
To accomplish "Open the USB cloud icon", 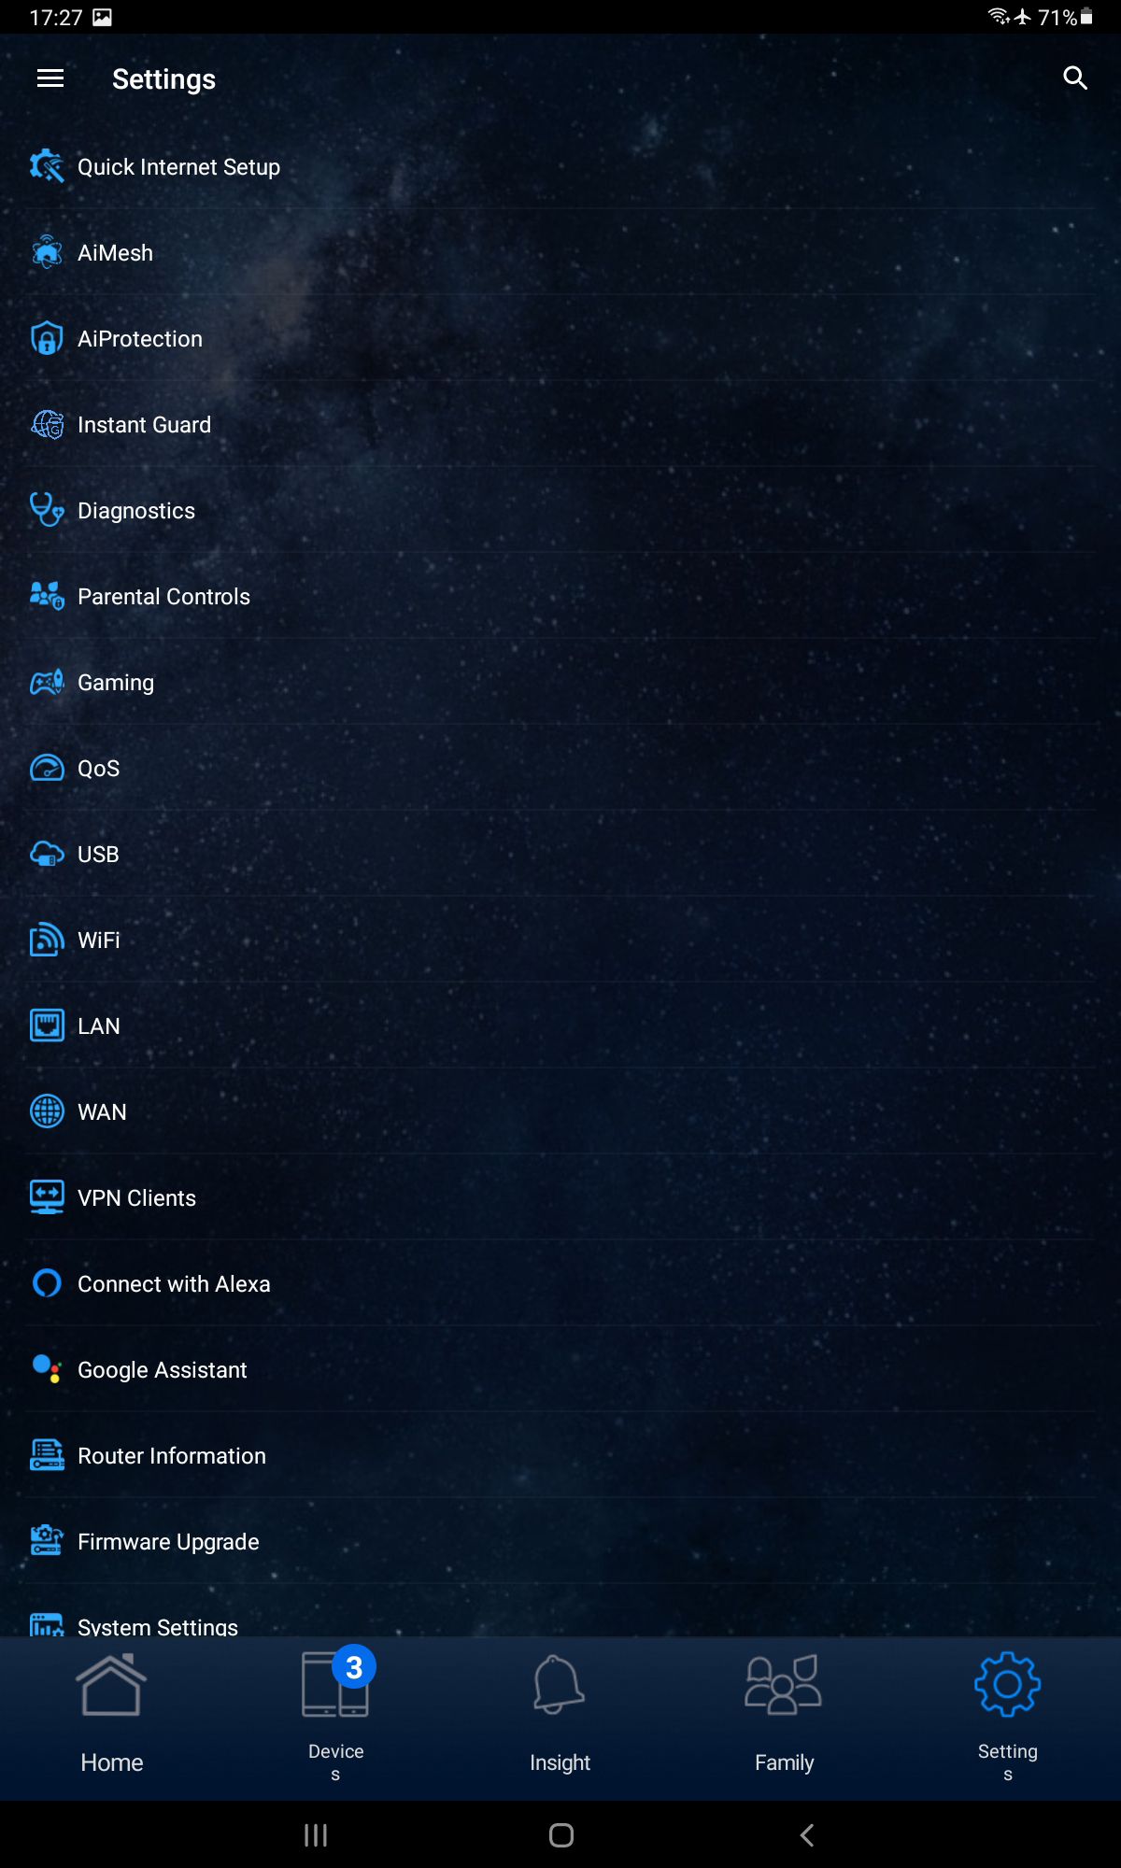I will coord(47,854).
